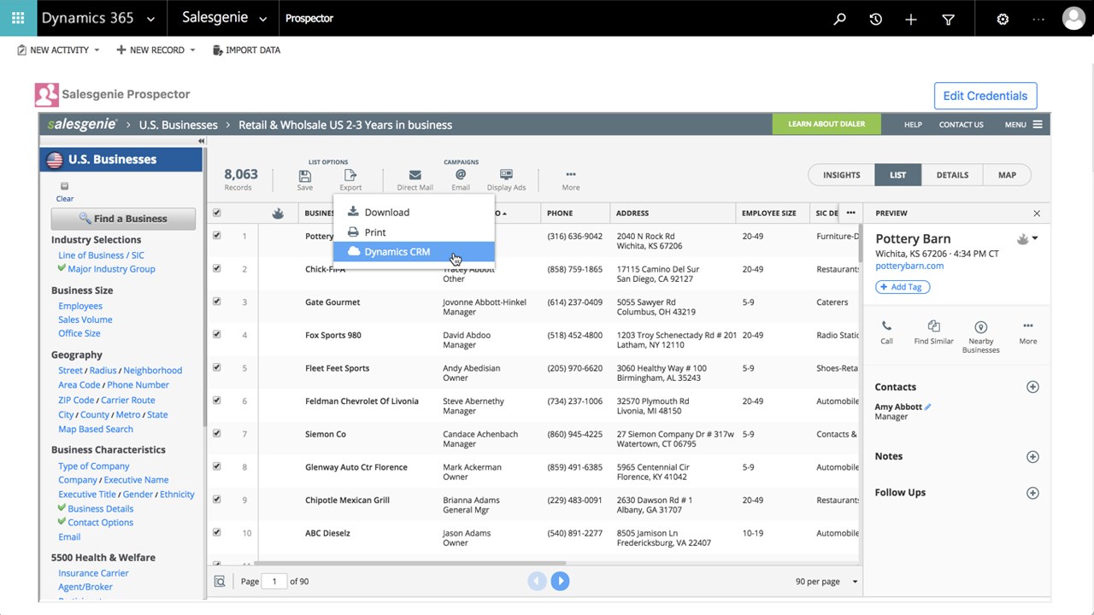Image resolution: width=1094 pixels, height=615 pixels.
Task: Uncheck row 4 Fox Sports 980 checkbox
Action: click(216, 335)
